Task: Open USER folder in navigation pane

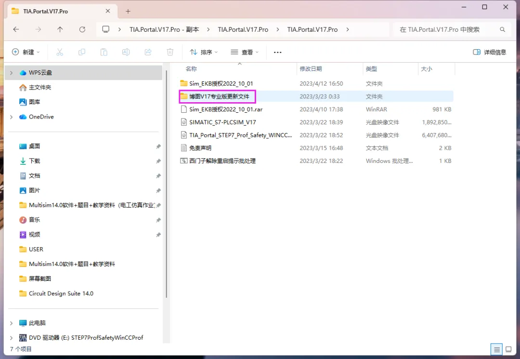Action: coord(31,249)
